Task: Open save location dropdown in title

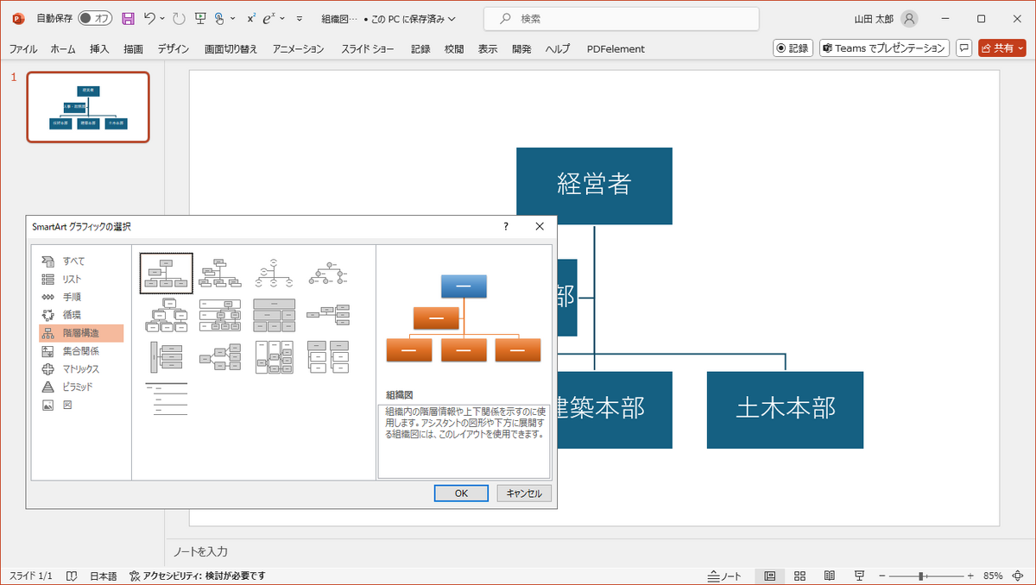Action: pyautogui.click(x=453, y=18)
